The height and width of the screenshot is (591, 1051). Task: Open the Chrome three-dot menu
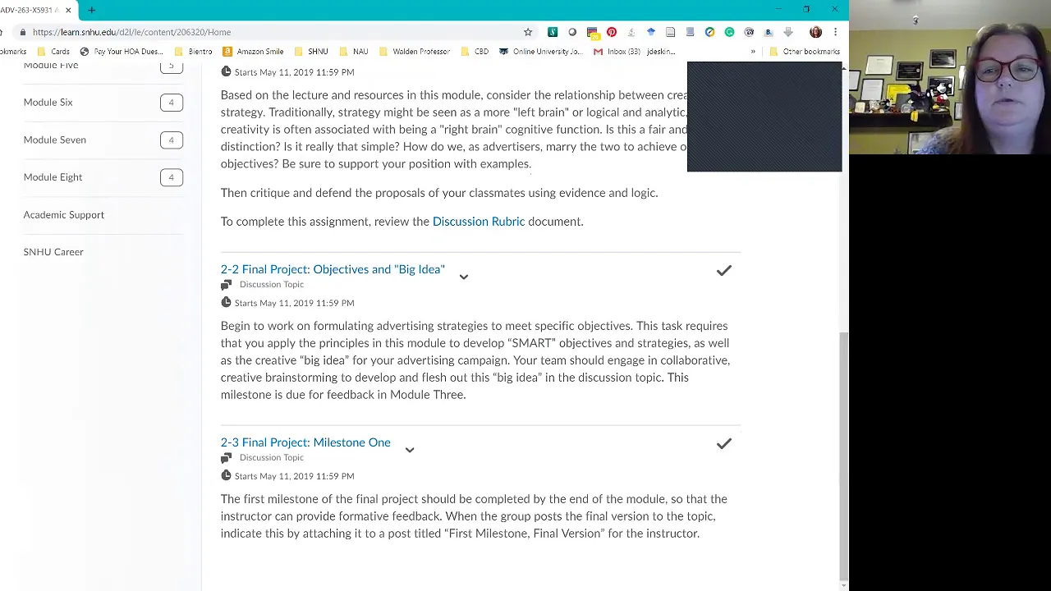pyautogui.click(x=835, y=32)
